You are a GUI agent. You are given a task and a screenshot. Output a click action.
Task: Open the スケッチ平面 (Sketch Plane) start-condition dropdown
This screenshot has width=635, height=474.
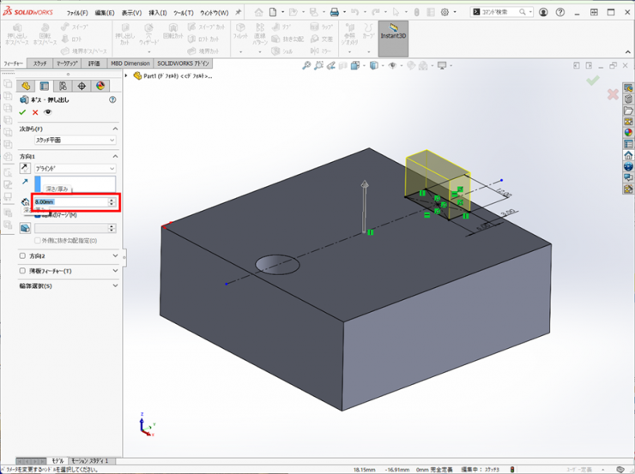point(74,140)
